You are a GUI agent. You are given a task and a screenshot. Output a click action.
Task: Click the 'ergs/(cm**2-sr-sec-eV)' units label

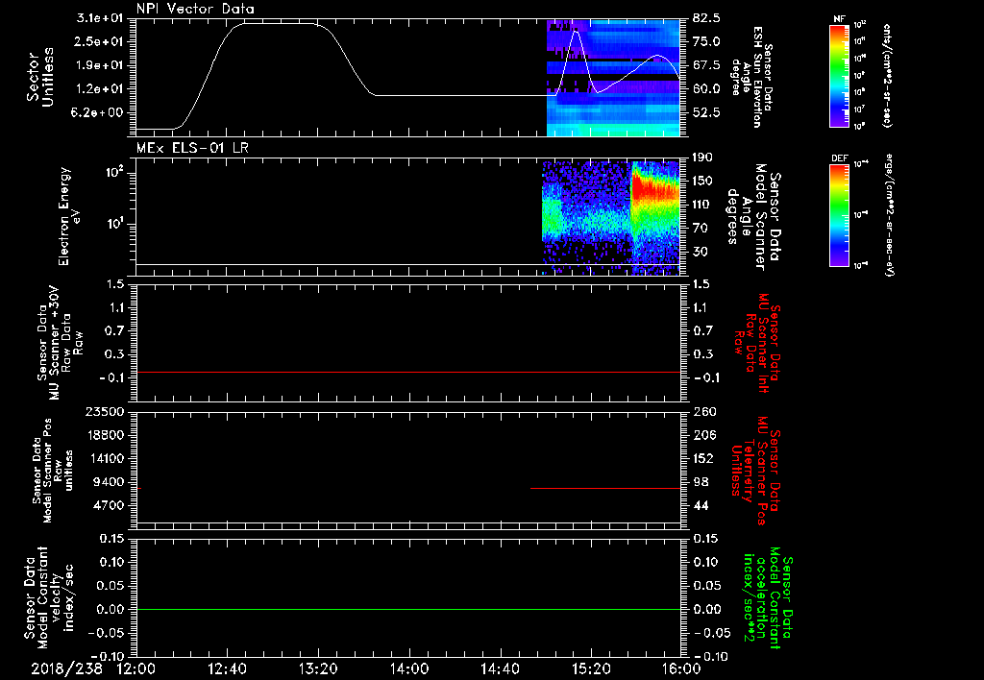[x=889, y=215]
